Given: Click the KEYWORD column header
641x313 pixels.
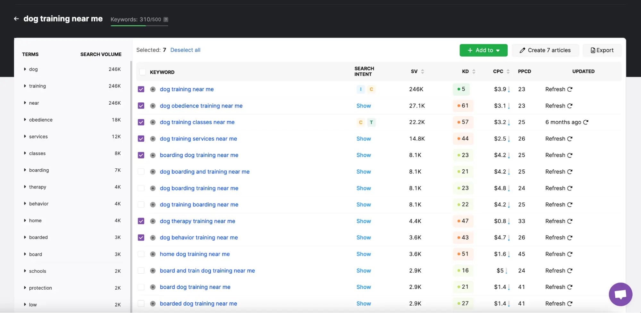Looking at the screenshot, I should coord(162,72).
